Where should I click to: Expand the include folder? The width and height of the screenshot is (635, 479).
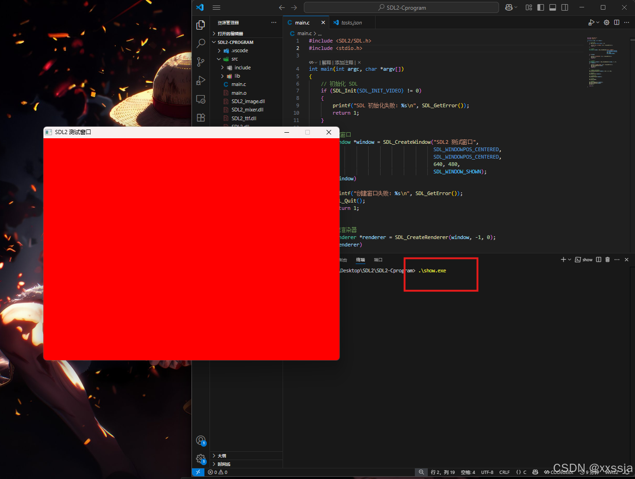click(223, 67)
